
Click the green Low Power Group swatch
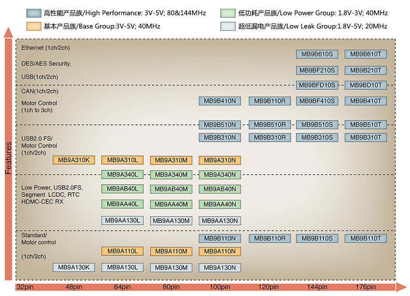click(228, 13)
